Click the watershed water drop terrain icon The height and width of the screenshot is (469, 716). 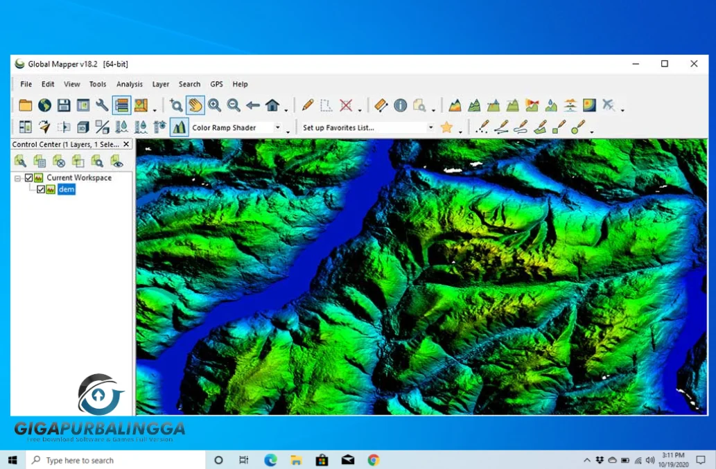(x=551, y=105)
